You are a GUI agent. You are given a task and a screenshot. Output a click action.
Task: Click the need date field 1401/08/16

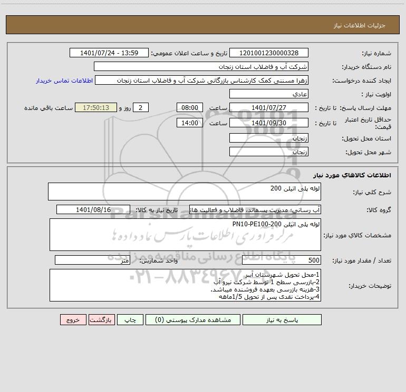point(93,209)
